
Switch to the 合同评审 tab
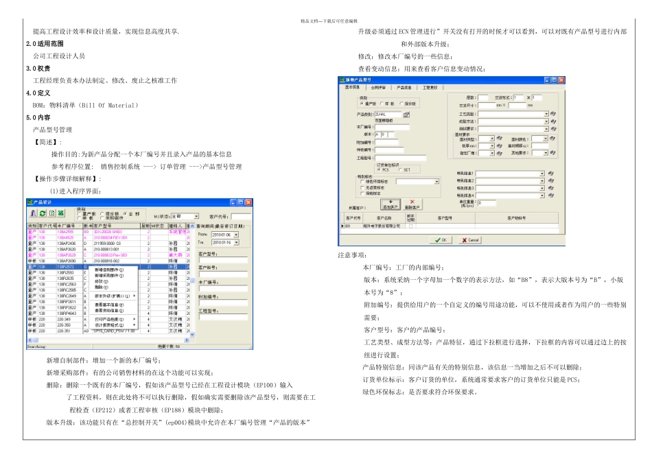point(378,88)
